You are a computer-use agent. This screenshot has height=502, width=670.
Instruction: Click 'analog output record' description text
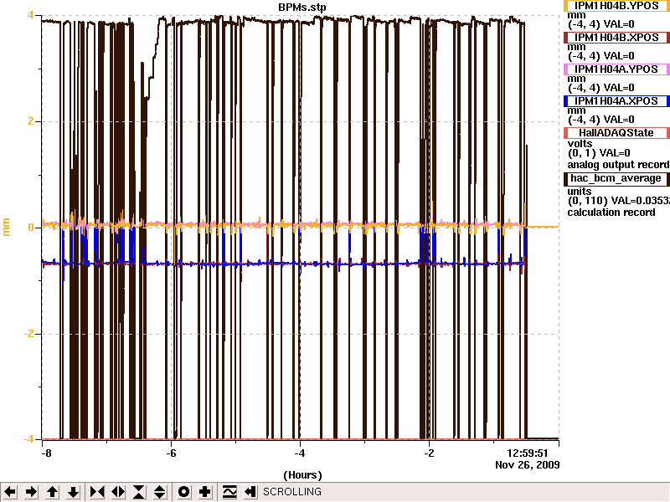(x=618, y=165)
